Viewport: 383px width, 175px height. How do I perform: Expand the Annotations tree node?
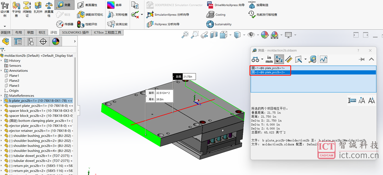pos(1,71)
